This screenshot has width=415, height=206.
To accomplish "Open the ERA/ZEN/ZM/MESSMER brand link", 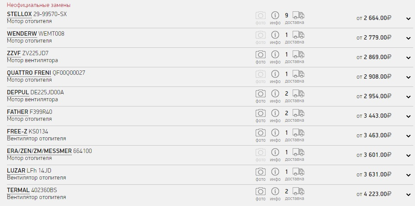I will coord(39,151).
